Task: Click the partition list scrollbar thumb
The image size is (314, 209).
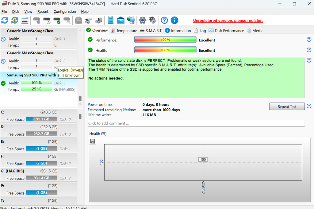Action: click(x=80, y=116)
